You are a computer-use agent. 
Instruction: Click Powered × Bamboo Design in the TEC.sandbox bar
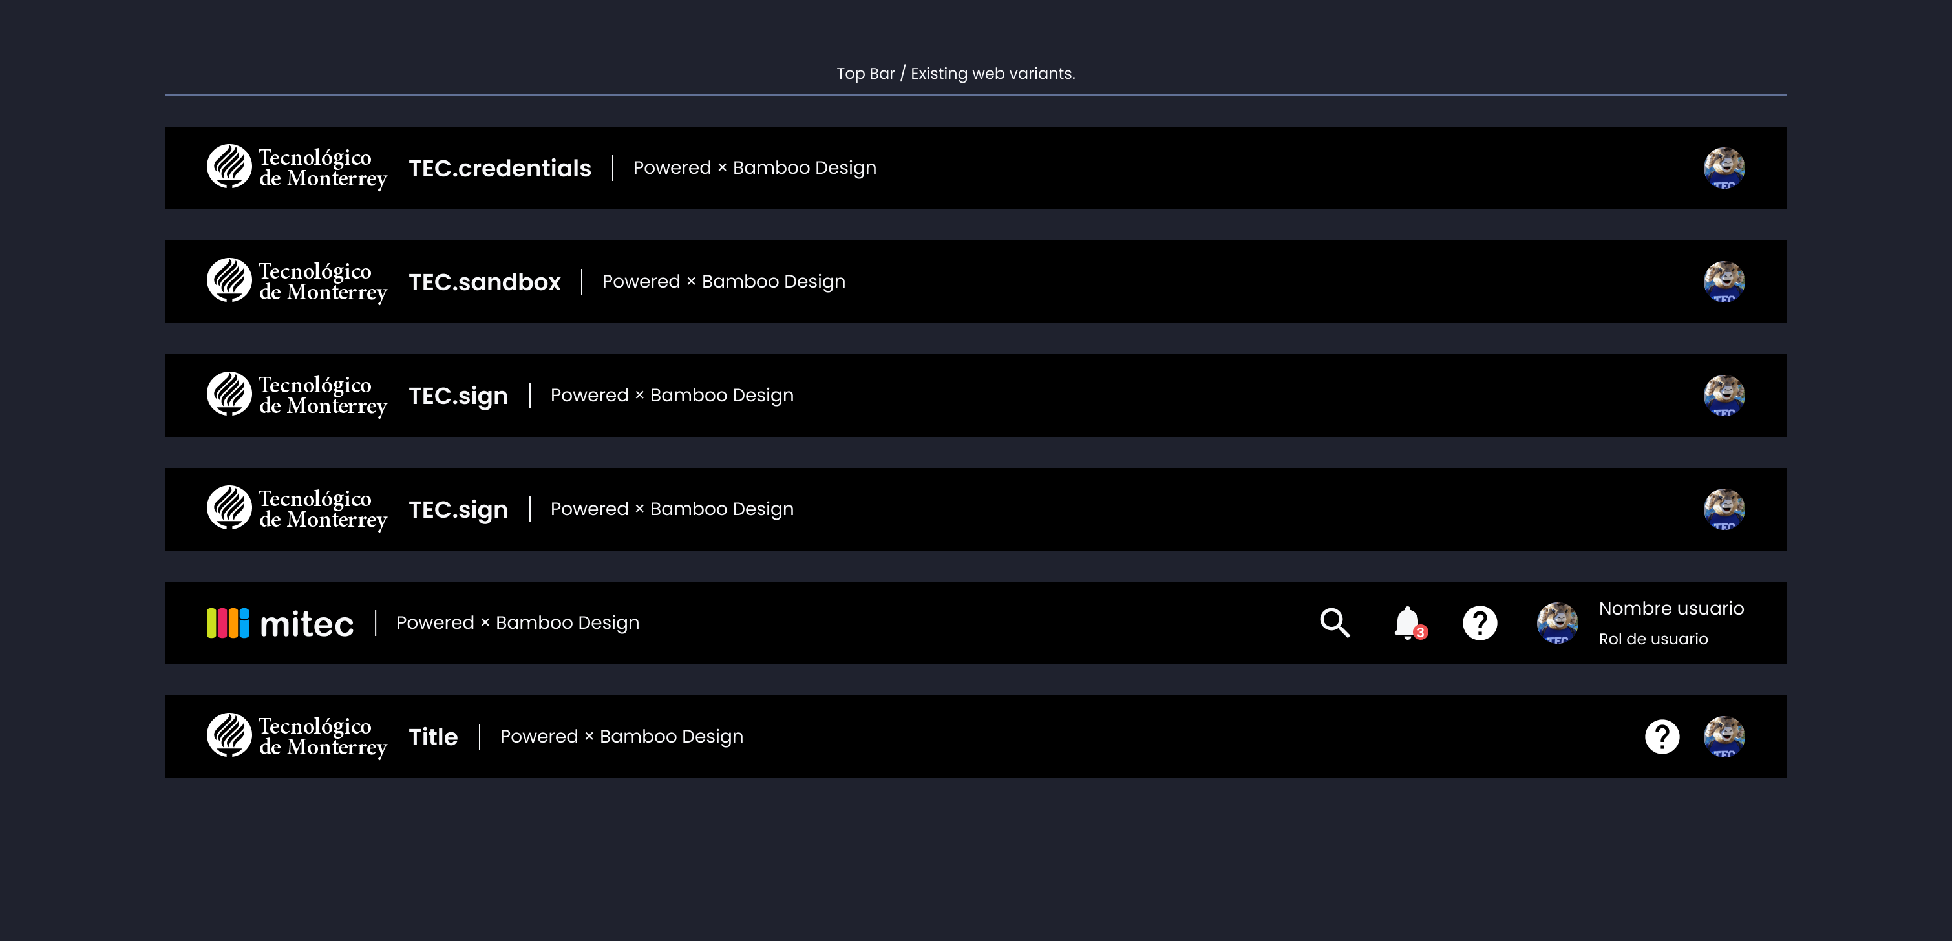724,281
